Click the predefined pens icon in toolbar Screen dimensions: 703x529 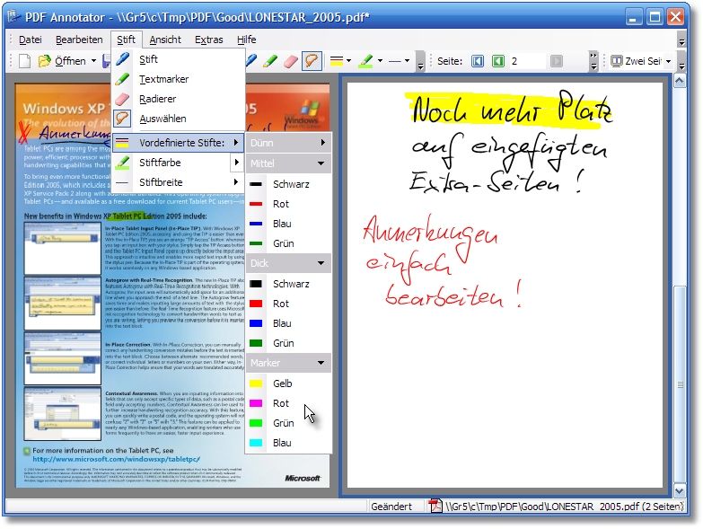[337, 61]
